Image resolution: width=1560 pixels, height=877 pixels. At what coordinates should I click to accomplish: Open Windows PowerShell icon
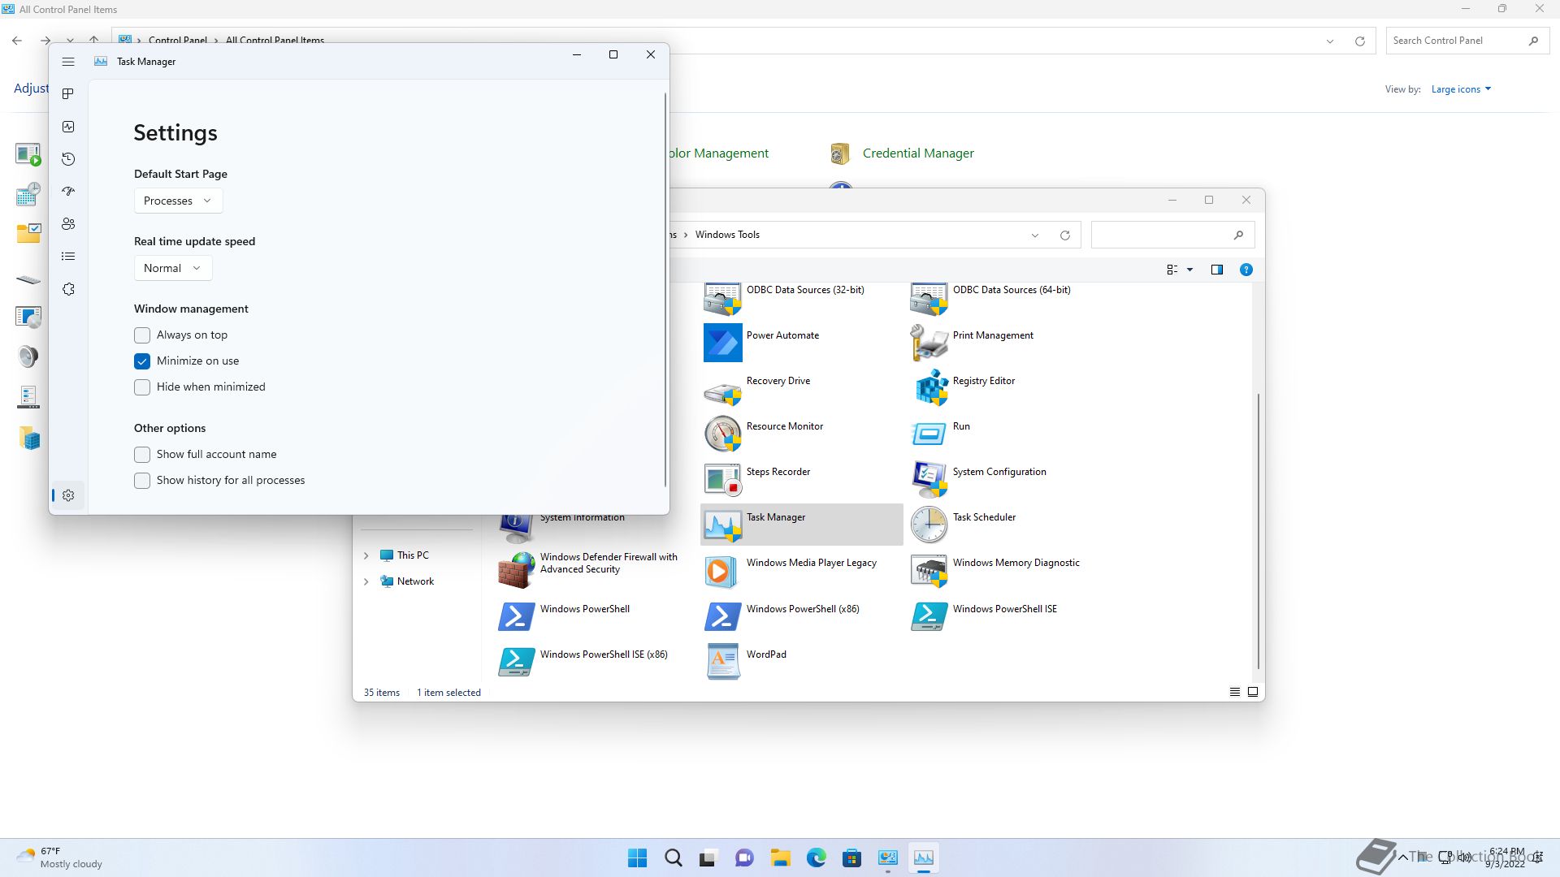pos(516,616)
